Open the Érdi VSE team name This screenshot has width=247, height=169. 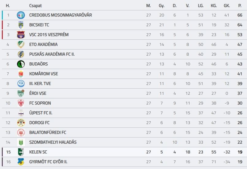(38, 93)
